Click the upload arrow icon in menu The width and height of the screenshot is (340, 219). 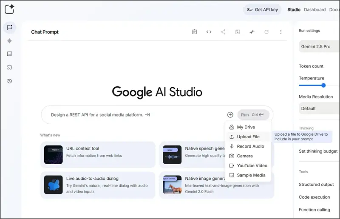pyautogui.click(x=232, y=137)
